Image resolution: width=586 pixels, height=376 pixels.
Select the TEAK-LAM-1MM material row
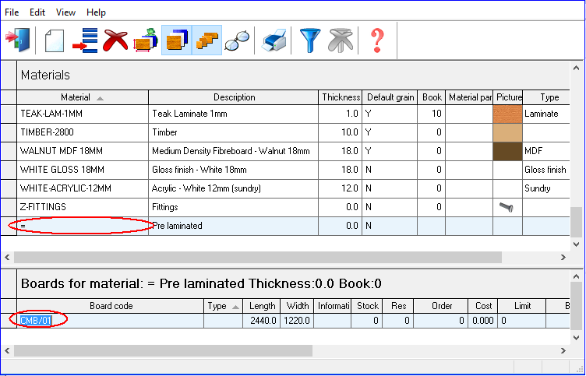pyautogui.click(x=82, y=114)
